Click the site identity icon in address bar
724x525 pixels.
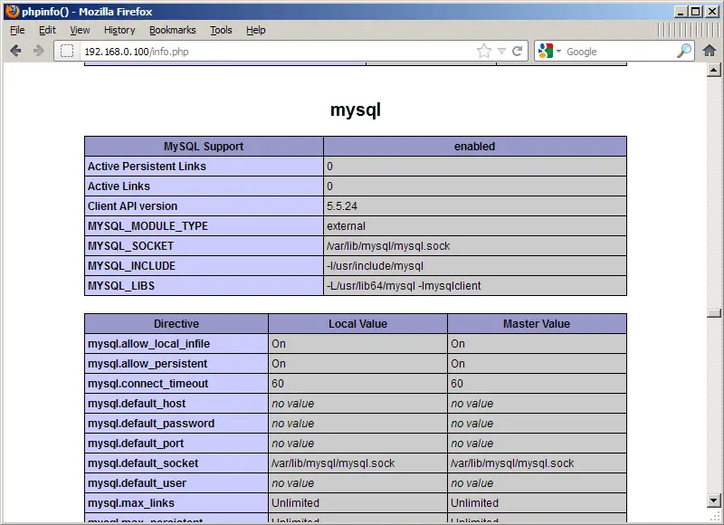click(x=67, y=51)
